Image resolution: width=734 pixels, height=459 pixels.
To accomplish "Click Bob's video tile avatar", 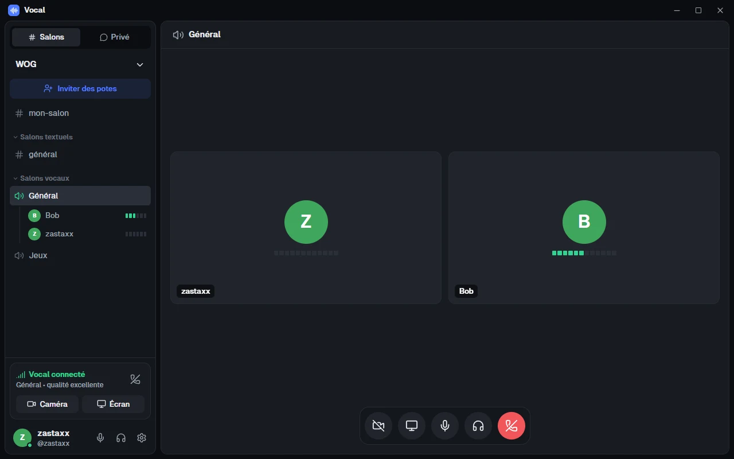I will pos(584,222).
